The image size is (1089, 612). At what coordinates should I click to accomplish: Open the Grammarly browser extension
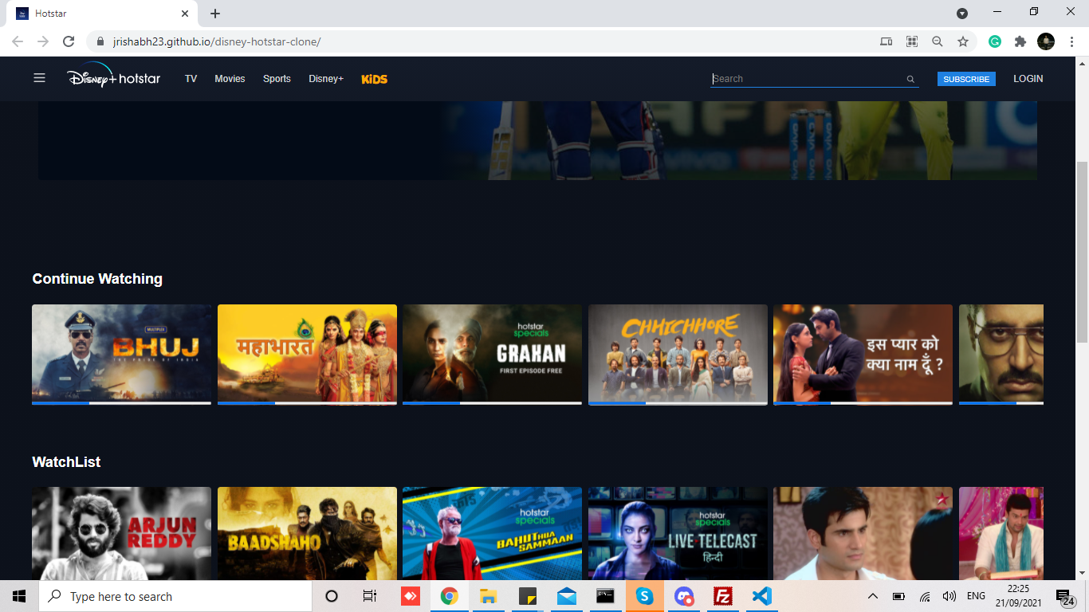click(x=994, y=40)
